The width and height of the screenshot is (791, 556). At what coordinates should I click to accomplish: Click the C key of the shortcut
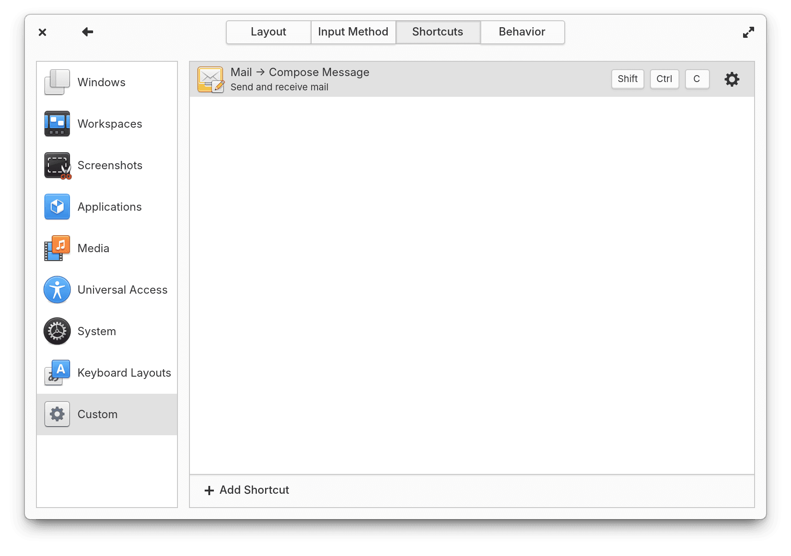click(697, 79)
